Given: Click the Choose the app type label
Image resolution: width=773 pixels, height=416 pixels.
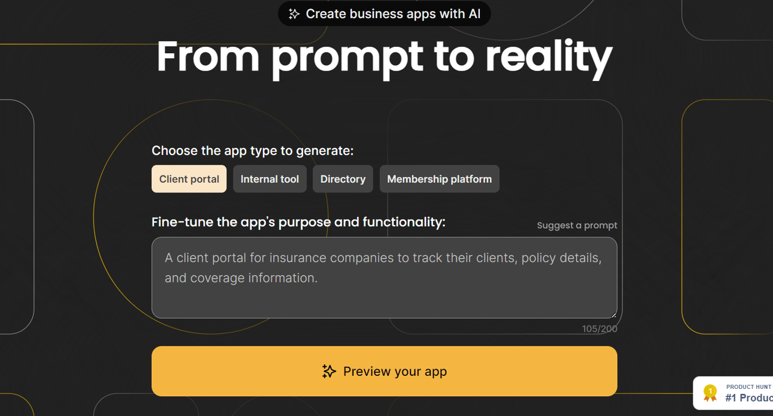Looking at the screenshot, I should click(x=252, y=151).
